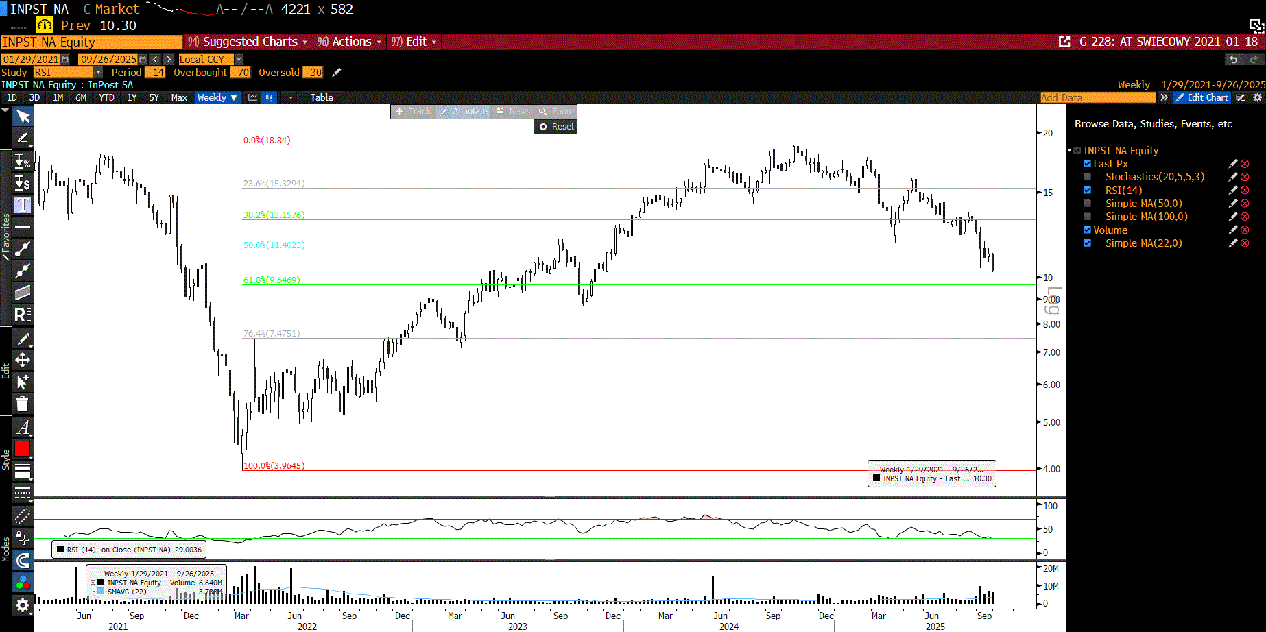Image resolution: width=1266 pixels, height=632 pixels.
Task: Click the trash delete annotation icon
Action: [x=23, y=404]
